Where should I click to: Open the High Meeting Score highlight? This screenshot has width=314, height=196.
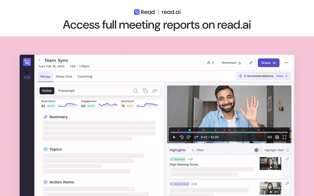(x=184, y=164)
